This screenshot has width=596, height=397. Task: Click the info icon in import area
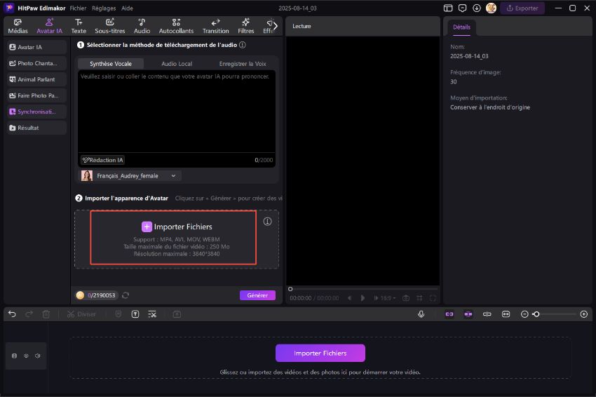(x=268, y=222)
